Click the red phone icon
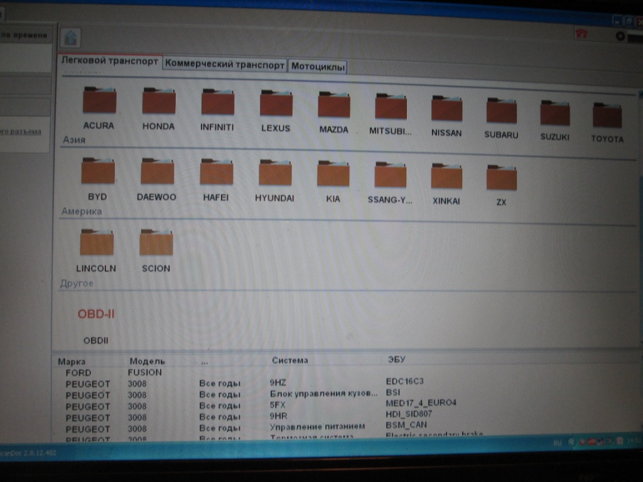This screenshot has height=482, width=643. pyautogui.click(x=581, y=34)
